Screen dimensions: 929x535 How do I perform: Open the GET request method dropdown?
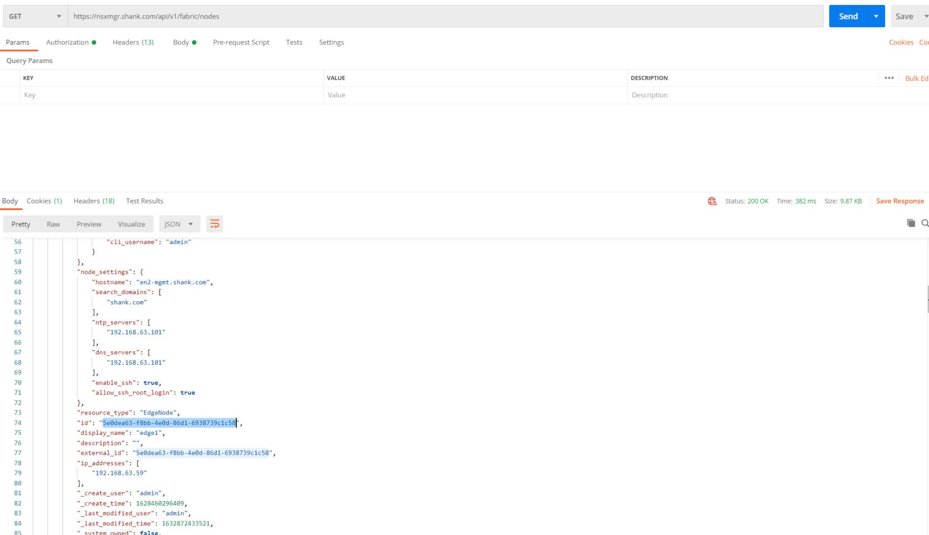34,16
